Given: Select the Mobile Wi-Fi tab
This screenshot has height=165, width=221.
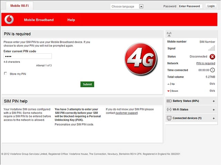Looking at the screenshot, I should 20,6.
